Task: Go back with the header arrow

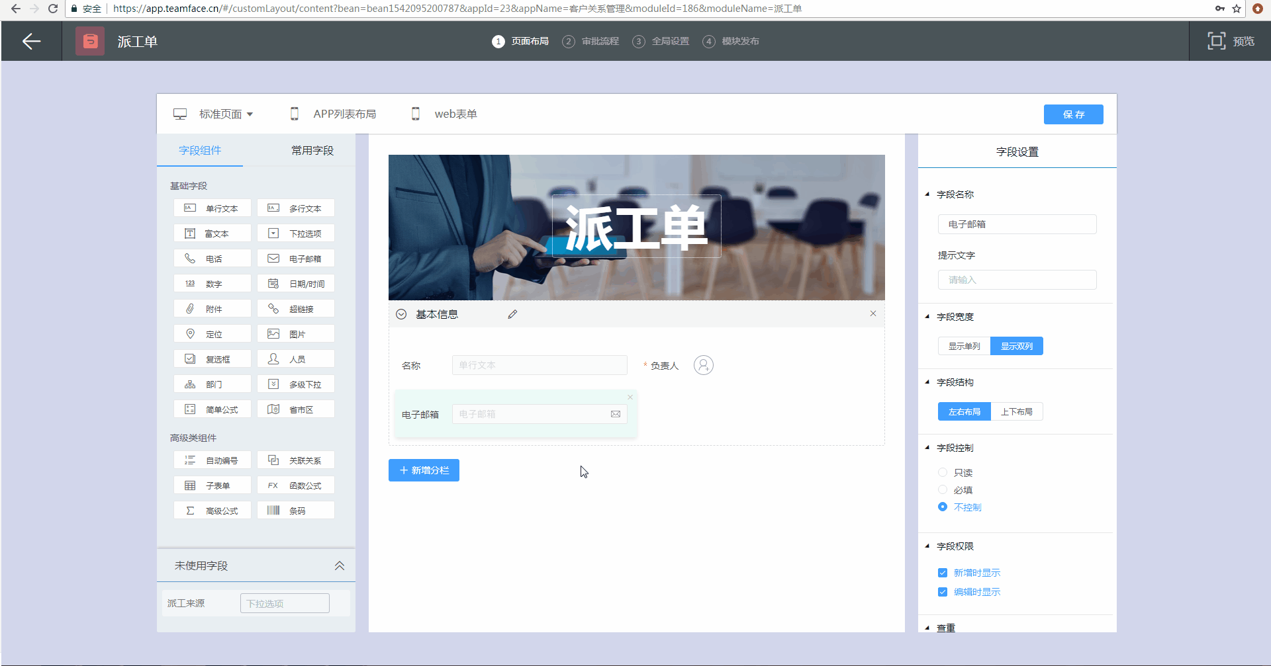Action: tap(31, 41)
